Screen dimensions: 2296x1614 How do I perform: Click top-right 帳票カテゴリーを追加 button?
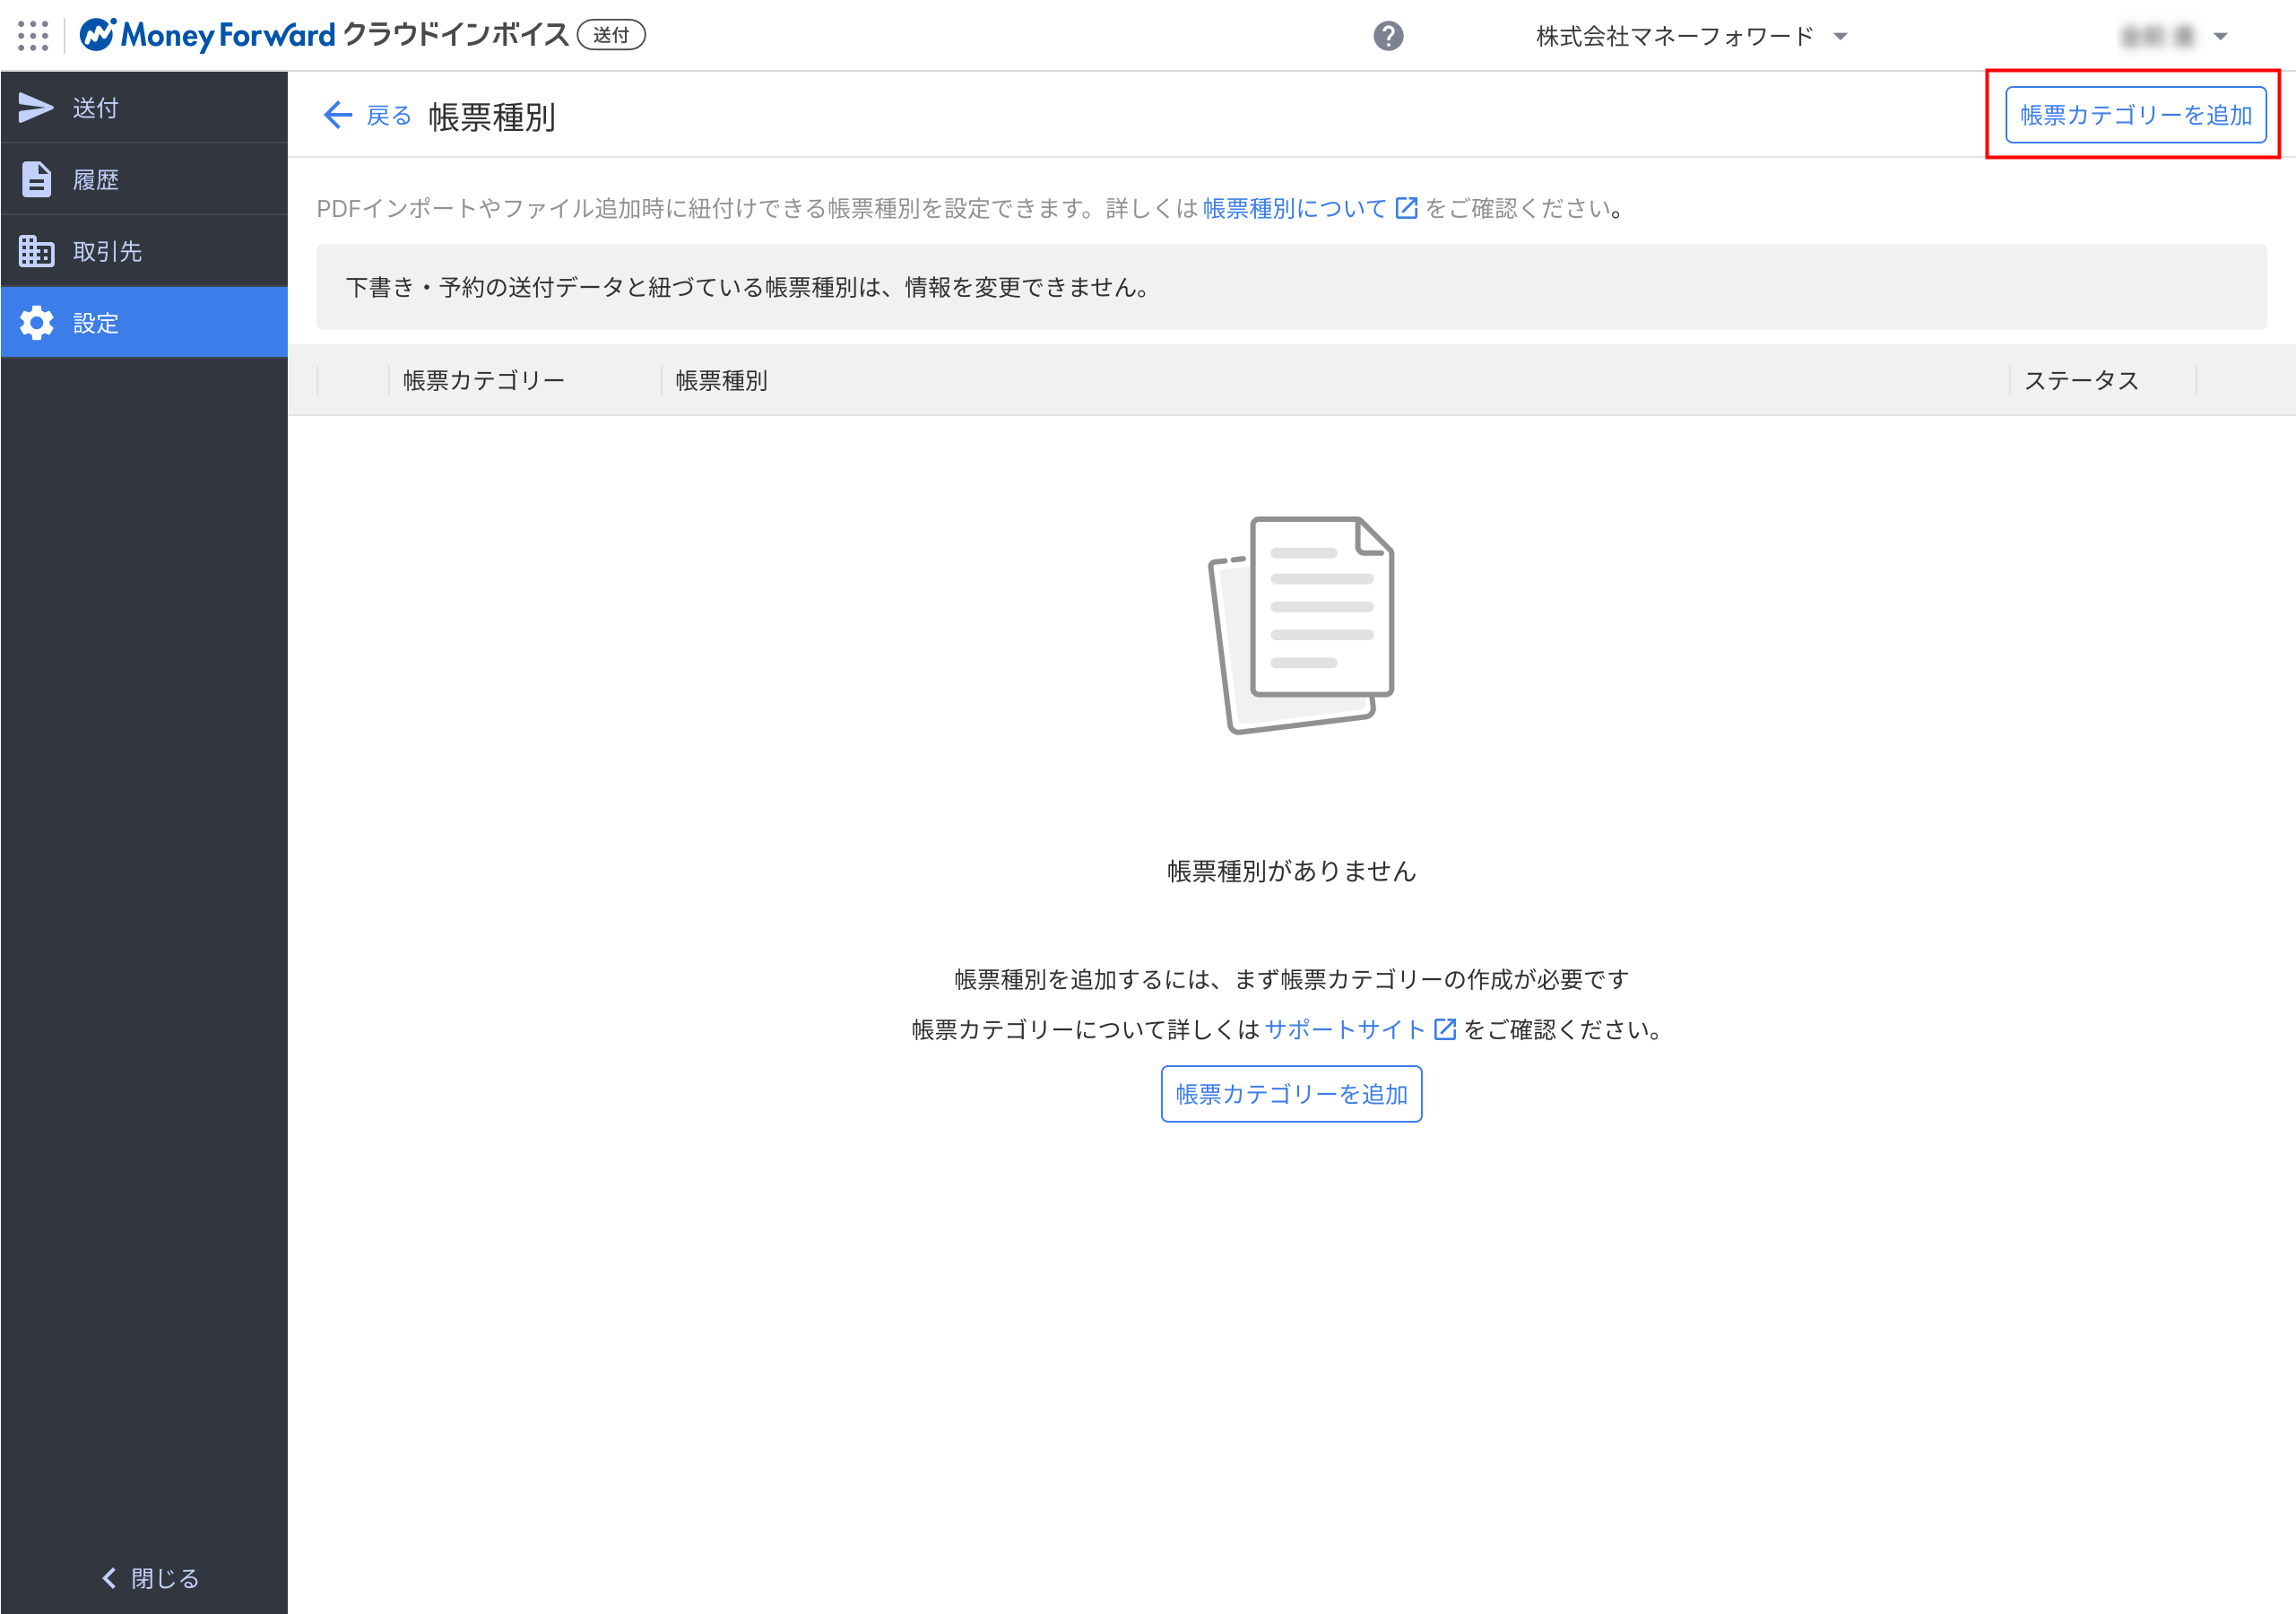2135,115
